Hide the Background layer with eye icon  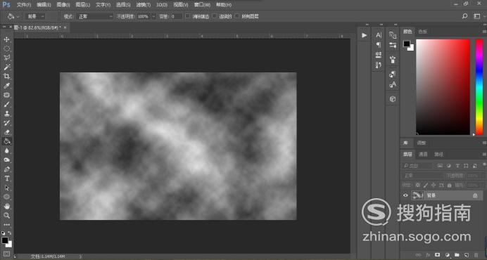click(405, 195)
